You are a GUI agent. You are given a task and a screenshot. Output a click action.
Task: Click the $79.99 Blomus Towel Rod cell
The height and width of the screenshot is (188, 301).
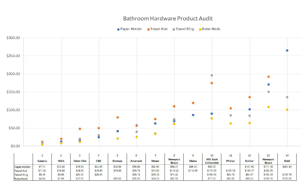coord(117,171)
